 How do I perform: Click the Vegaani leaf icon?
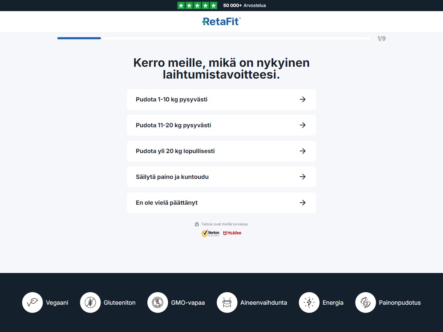click(32, 302)
